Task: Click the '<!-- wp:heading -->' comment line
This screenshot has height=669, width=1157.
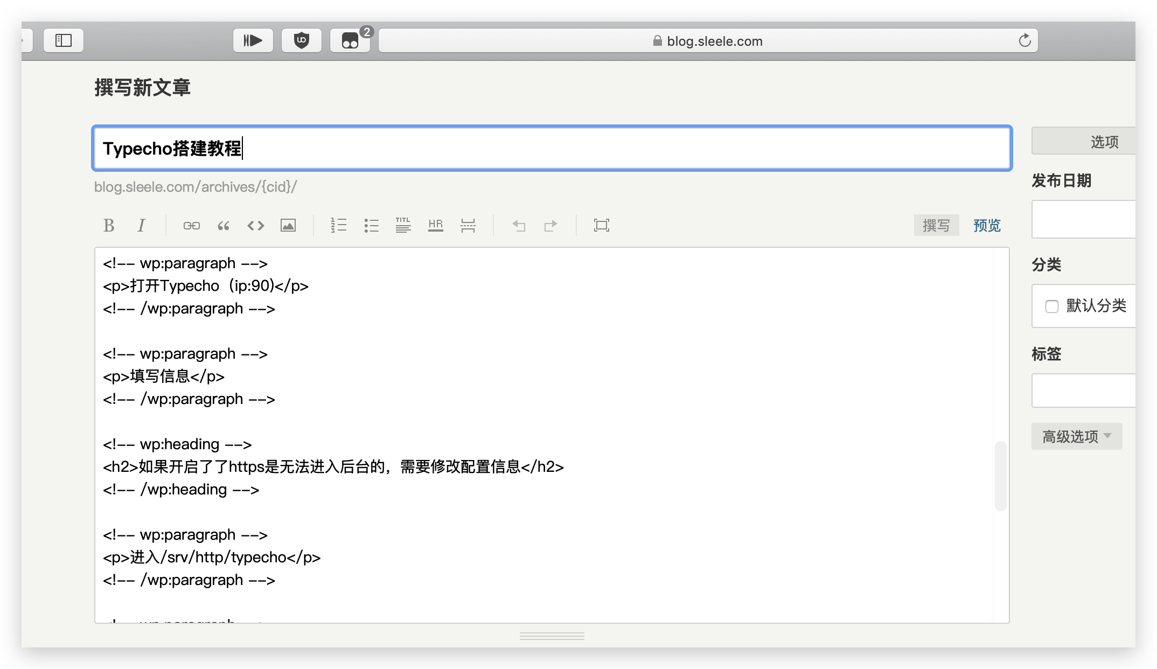Action: [x=177, y=444]
